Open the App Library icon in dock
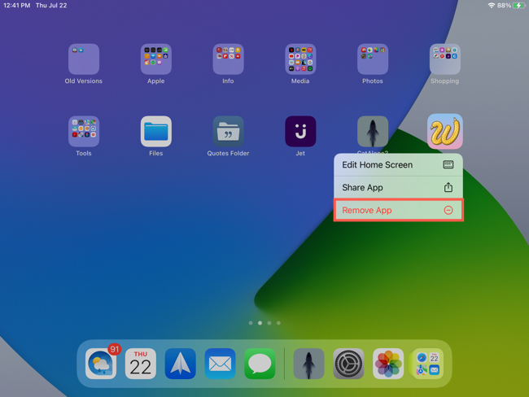529x397 pixels. [428, 364]
